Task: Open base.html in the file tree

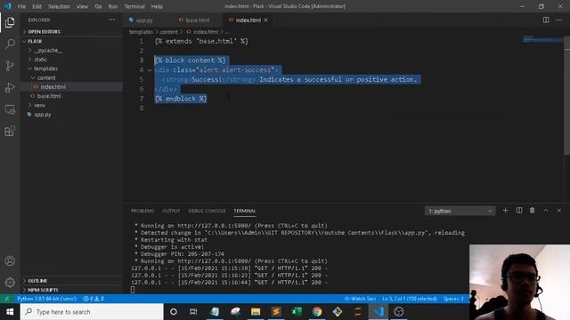Action: coord(49,96)
